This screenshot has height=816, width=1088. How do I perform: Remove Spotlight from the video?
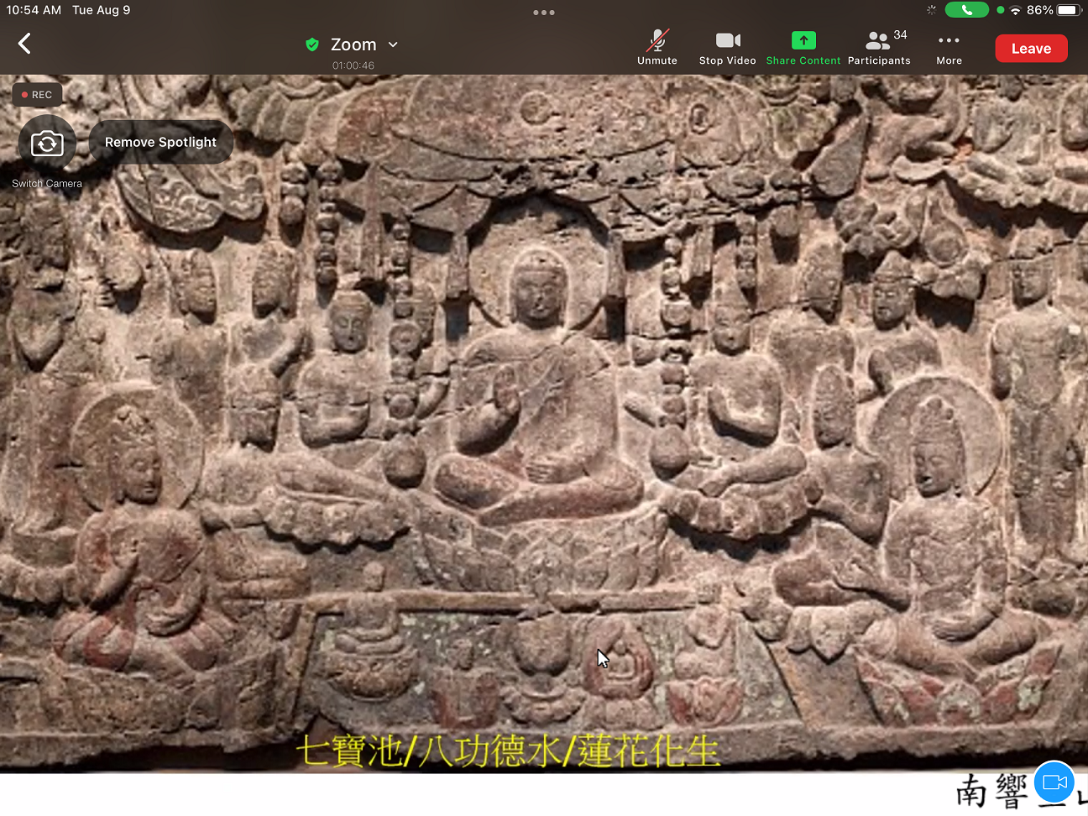[160, 142]
